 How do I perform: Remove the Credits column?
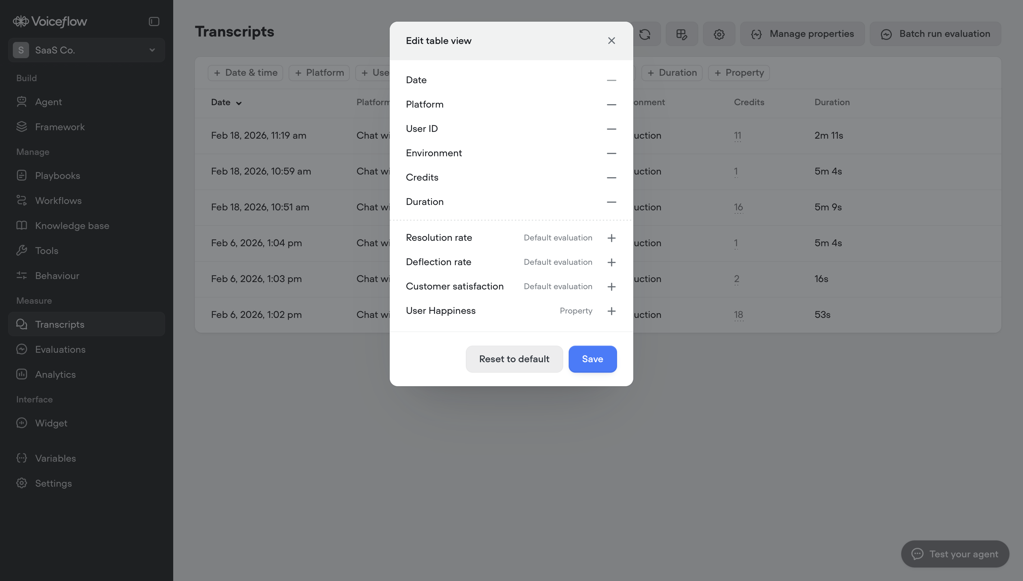click(611, 178)
